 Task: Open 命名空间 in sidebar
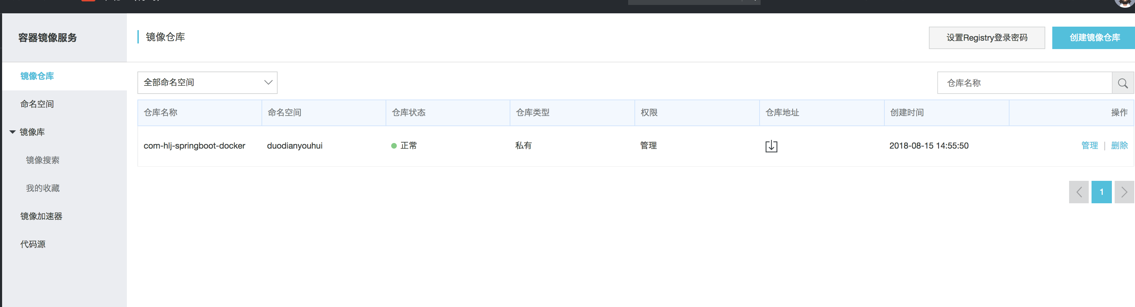[x=37, y=104]
